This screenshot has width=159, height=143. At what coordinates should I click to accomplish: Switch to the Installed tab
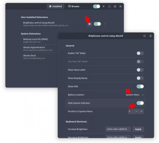55,6
